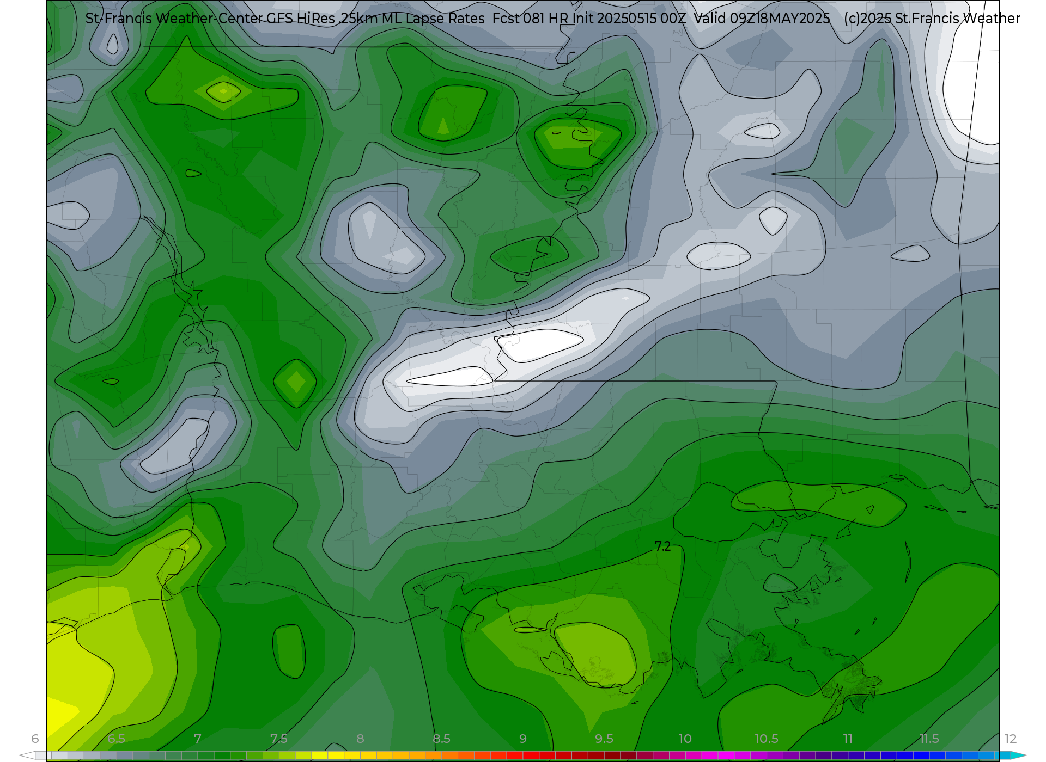Click the 'Init 20250515 00Z' initialization text
1046x762 pixels.
[x=629, y=19]
